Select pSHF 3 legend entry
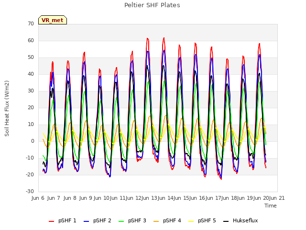 pos(132,220)
